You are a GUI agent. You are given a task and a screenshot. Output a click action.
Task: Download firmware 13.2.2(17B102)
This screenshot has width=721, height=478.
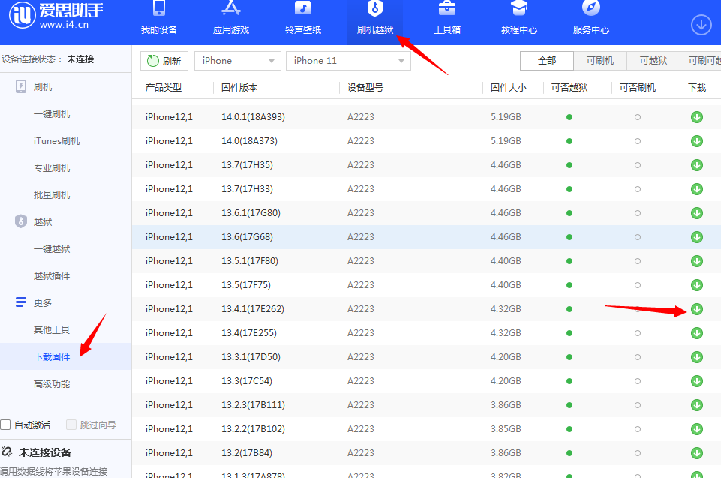coord(697,429)
